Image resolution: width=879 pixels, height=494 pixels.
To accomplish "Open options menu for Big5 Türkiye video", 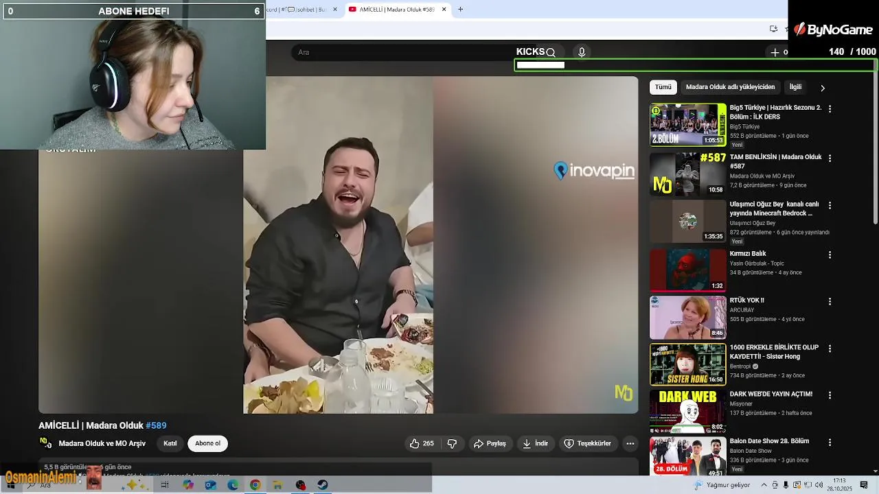I will [830, 108].
